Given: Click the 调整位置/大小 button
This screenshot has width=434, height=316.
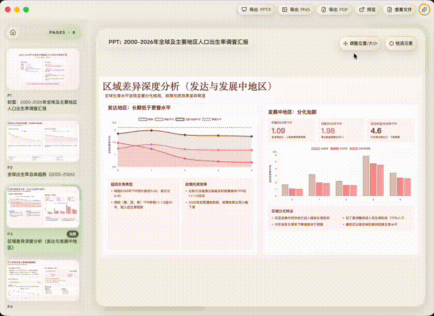Looking at the screenshot, I should coord(360,43).
